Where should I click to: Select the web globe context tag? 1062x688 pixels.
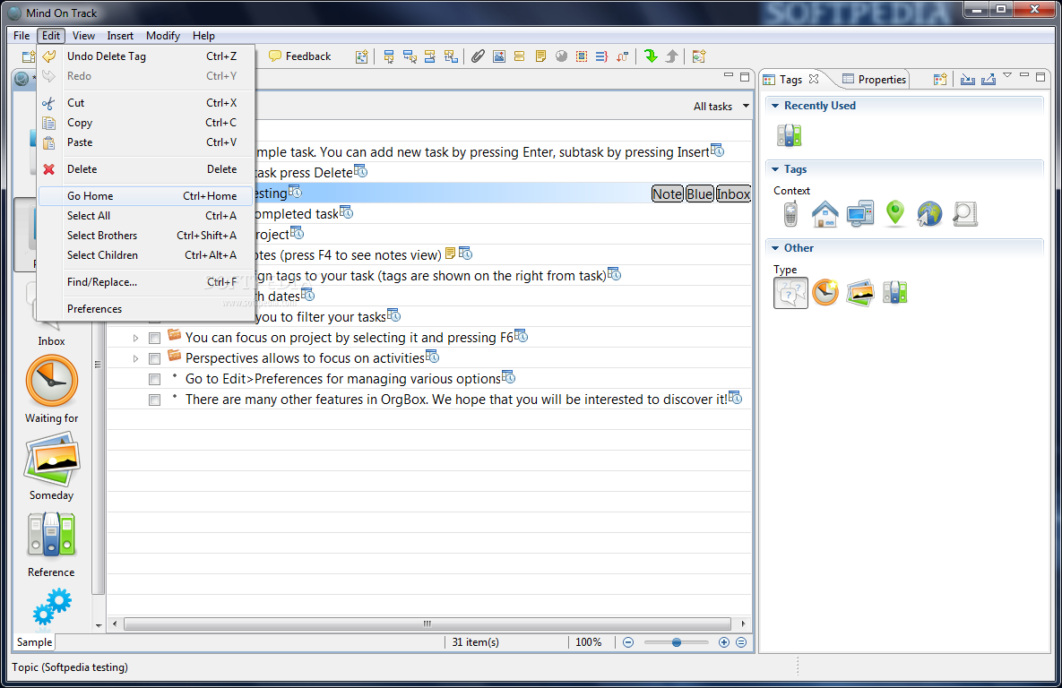[930, 214]
